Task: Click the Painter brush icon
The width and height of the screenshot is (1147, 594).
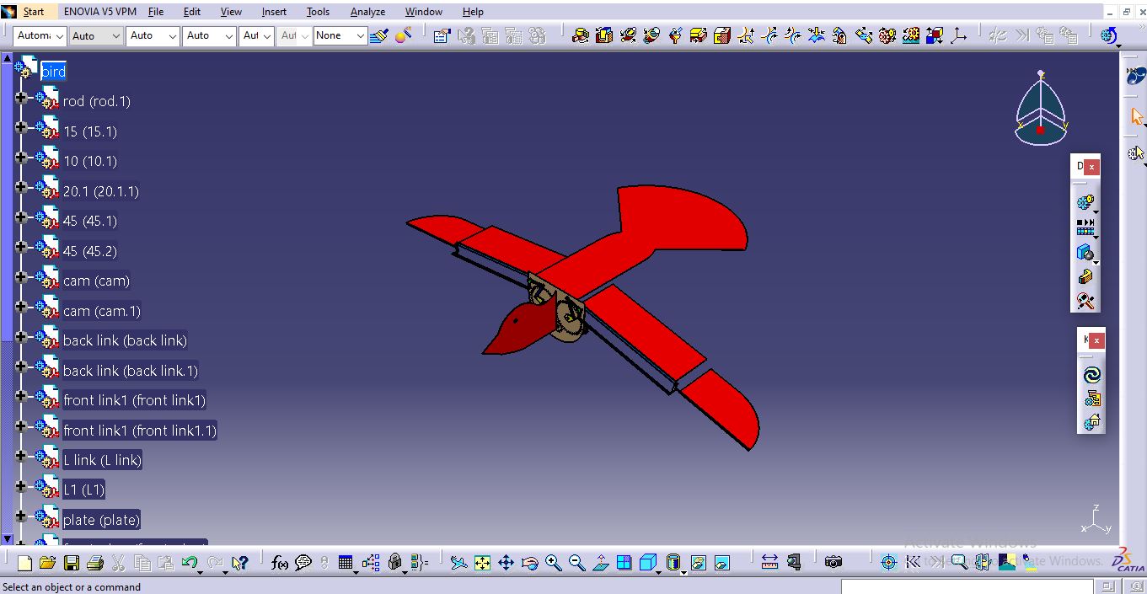Action: pos(379,35)
